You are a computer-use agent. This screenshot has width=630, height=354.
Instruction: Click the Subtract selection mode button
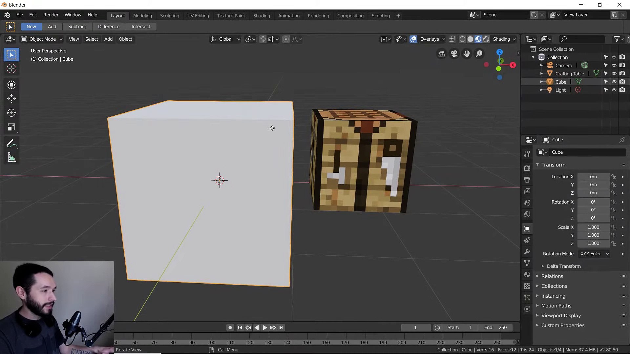(x=77, y=27)
